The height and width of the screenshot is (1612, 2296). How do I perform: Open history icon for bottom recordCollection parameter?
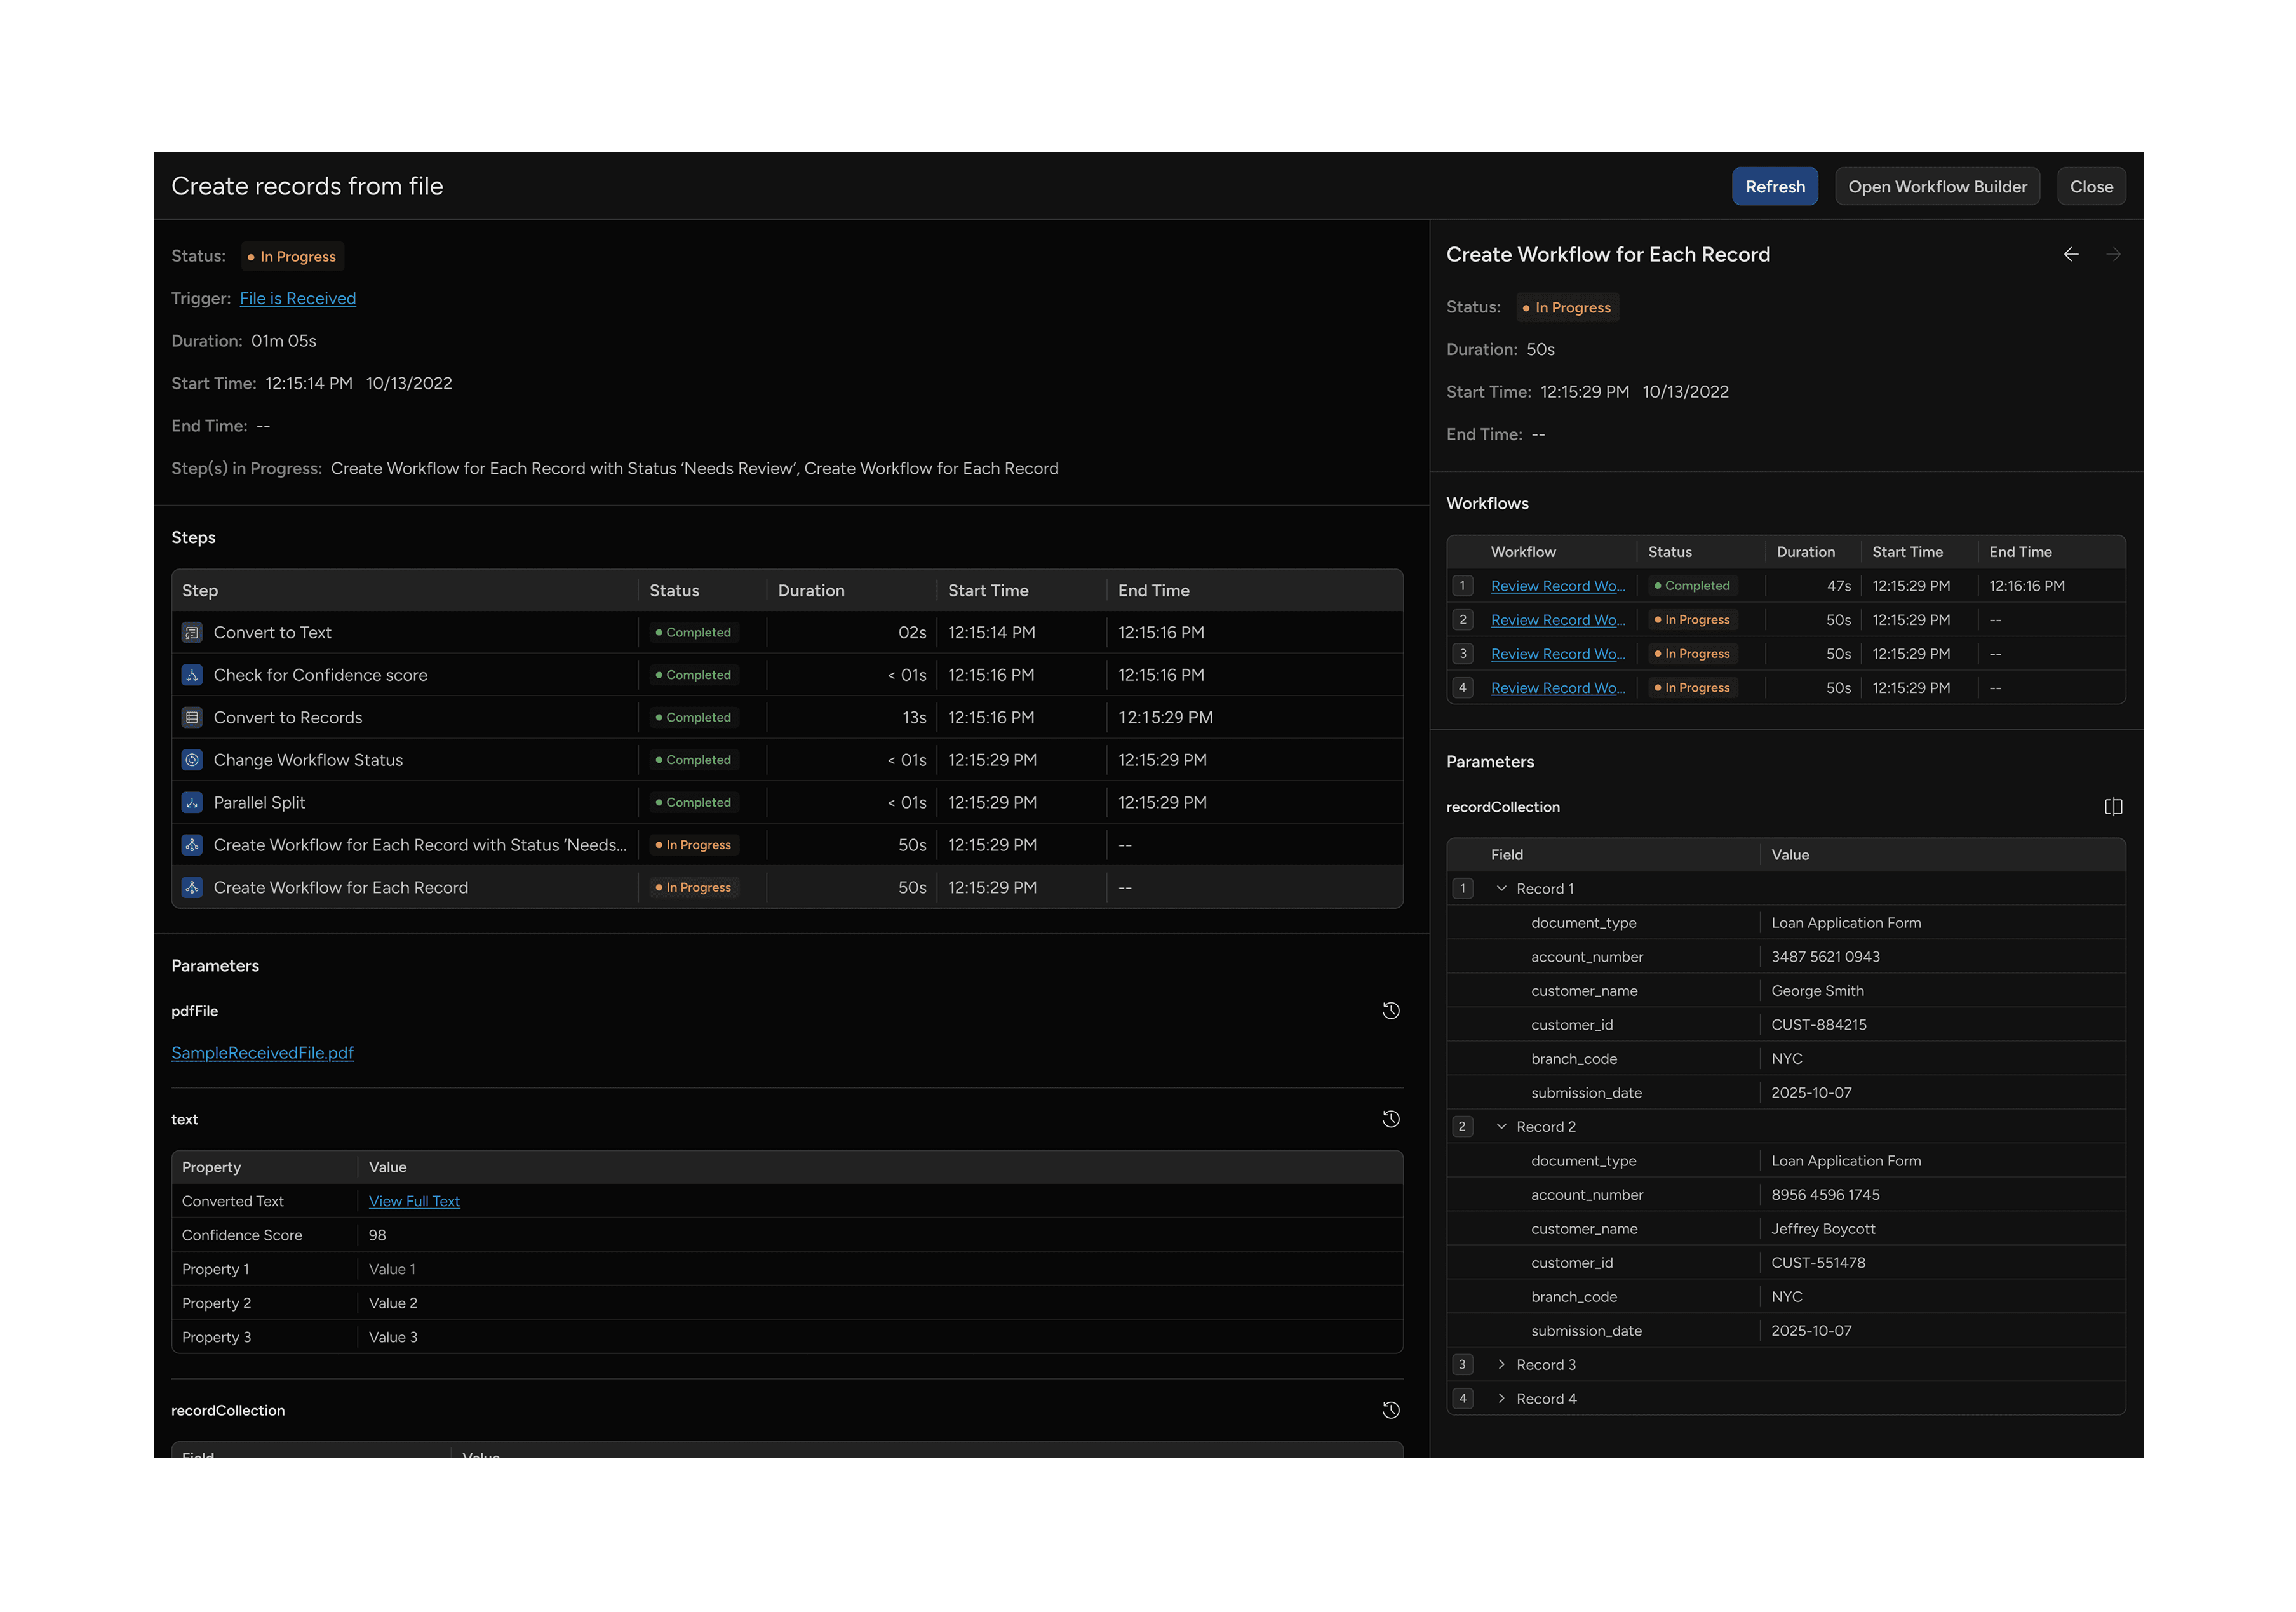[x=1390, y=1410]
